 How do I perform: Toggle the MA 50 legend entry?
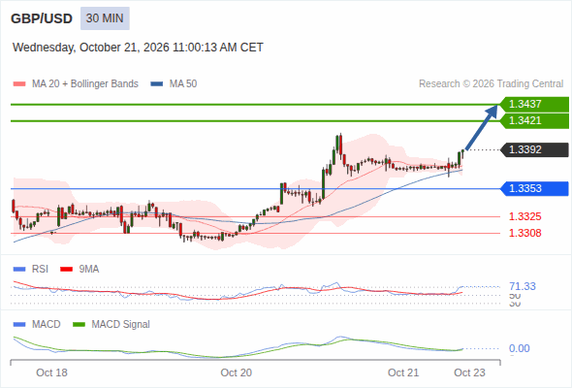(174, 84)
